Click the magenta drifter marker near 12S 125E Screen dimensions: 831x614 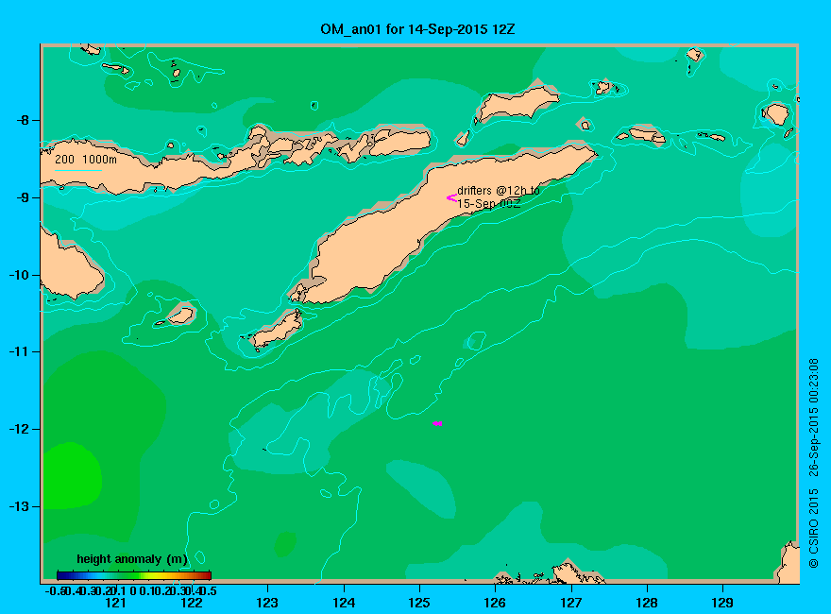click(437, 423)
